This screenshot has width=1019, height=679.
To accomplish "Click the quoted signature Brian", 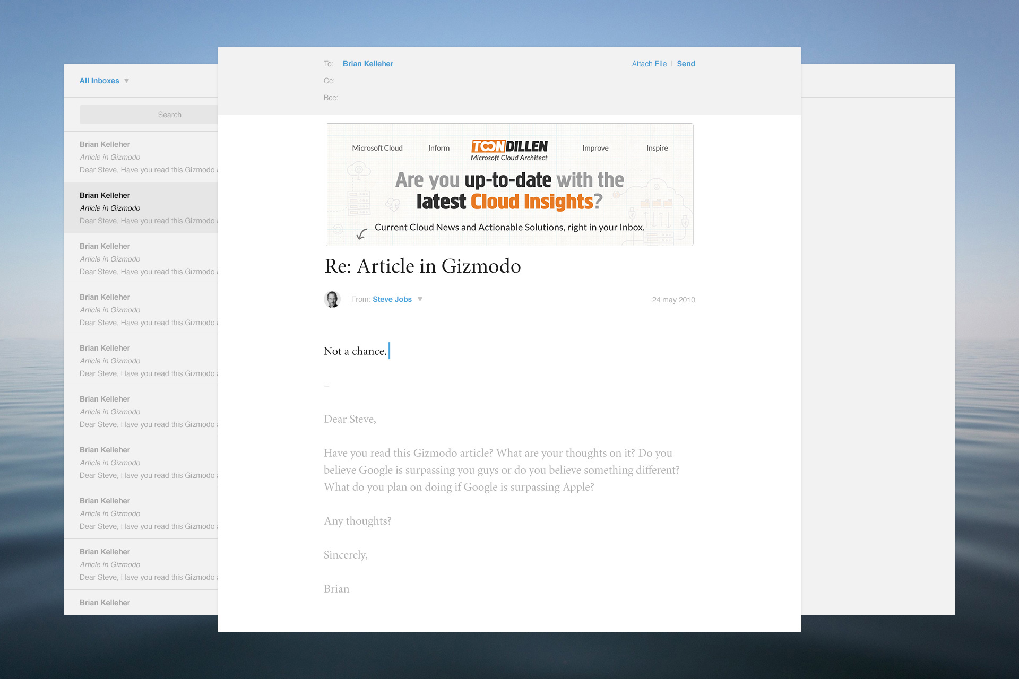I will point(336,589).
